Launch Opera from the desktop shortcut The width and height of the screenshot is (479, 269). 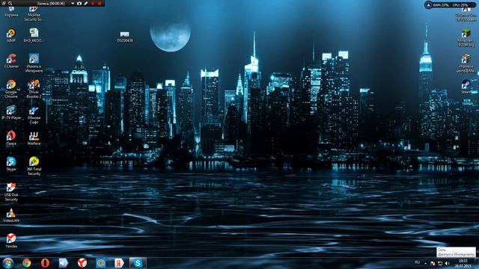pyautogui.click(x=11, y=138)
